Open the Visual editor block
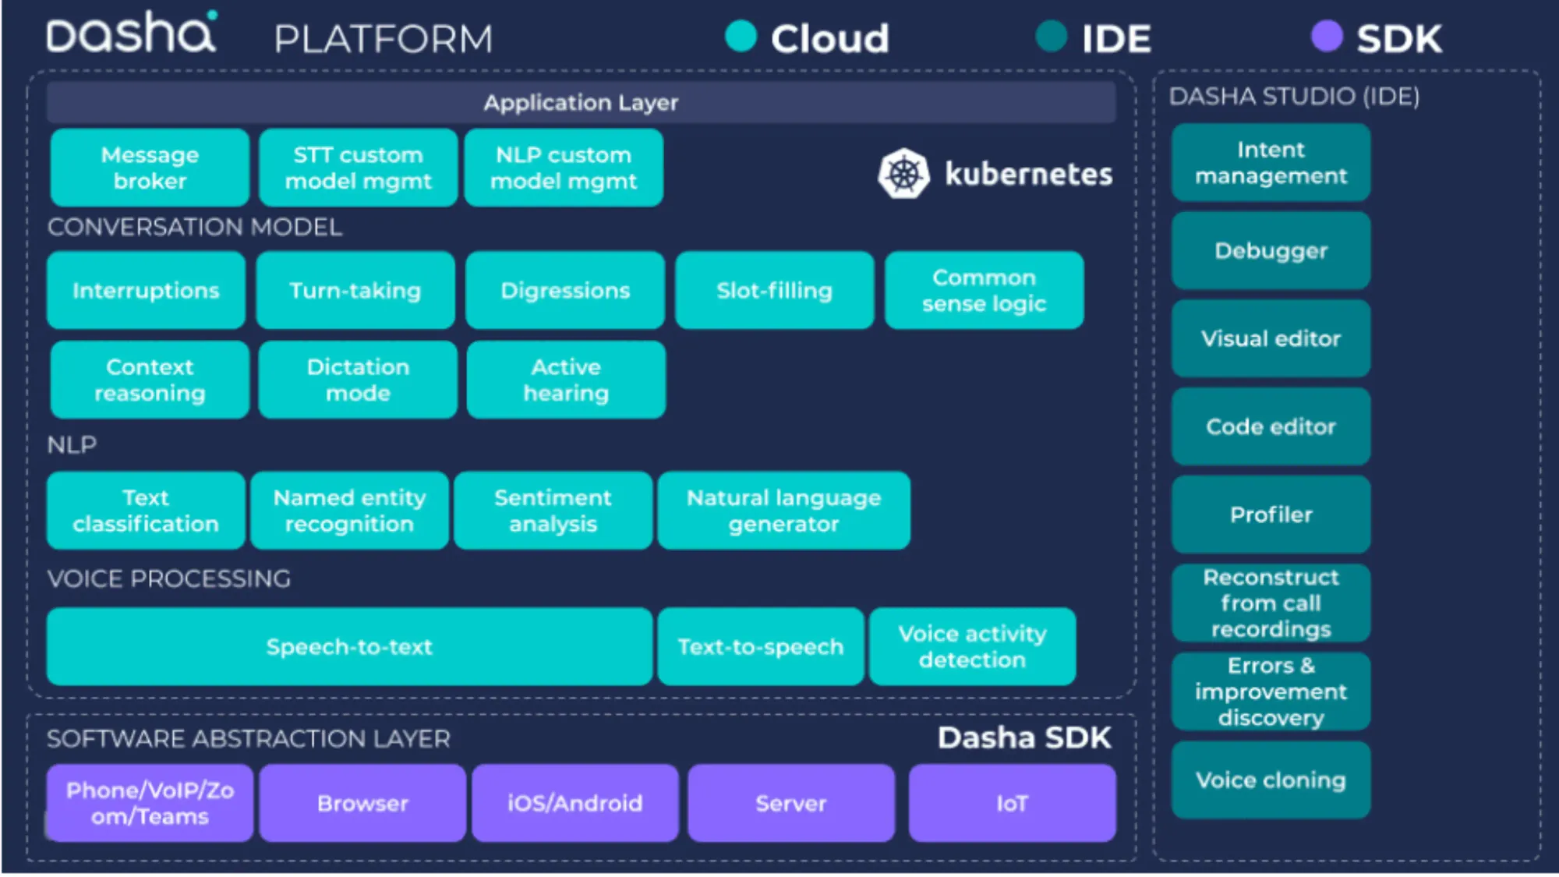 (1271, 338)
